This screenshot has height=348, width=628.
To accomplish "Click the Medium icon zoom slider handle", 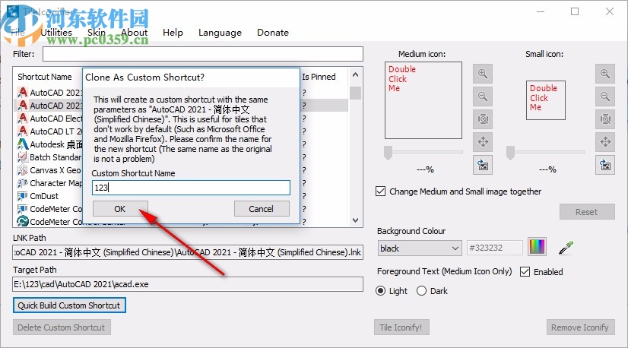I will [x=388, y=153].
